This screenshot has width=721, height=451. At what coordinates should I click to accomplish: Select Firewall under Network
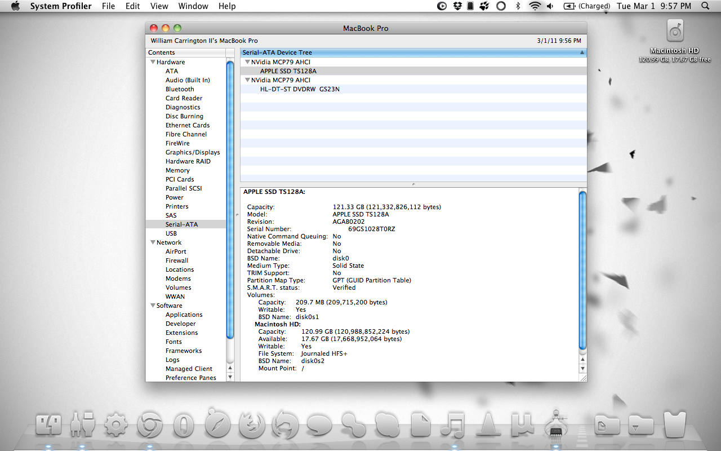[x=177, y=260]
